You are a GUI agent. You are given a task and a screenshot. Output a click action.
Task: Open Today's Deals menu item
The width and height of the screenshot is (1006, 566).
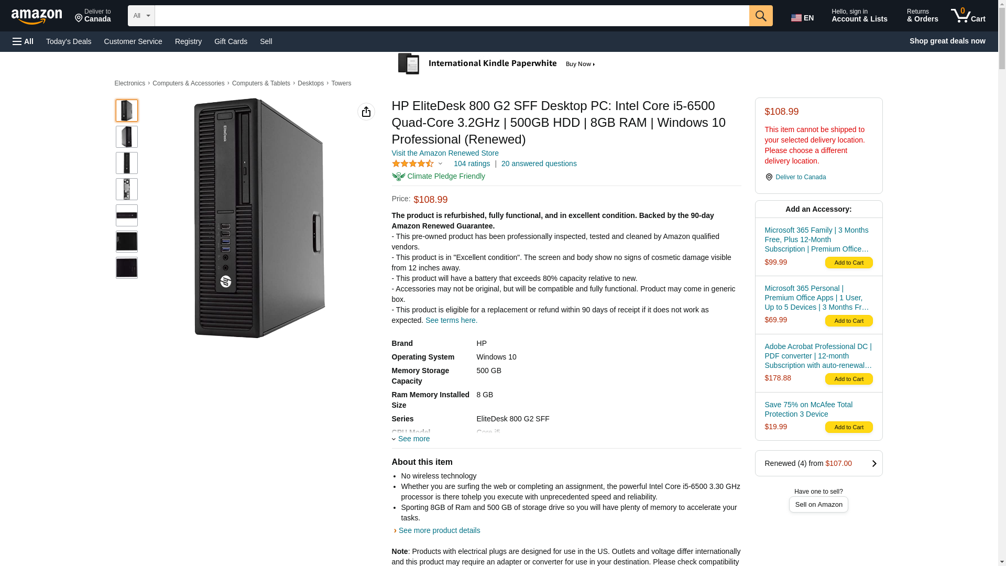pos(69,41)
